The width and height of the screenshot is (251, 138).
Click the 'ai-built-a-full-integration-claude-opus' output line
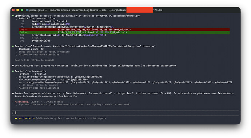pyautogui.click(x=60, y=77)
